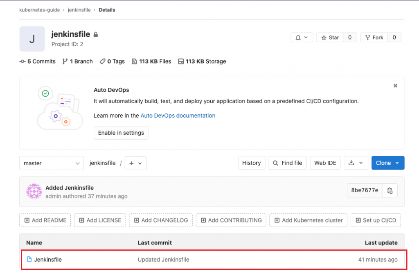Copy the commit SHA to clipboard
Viewport: 419px width, 280px height.
390,190
